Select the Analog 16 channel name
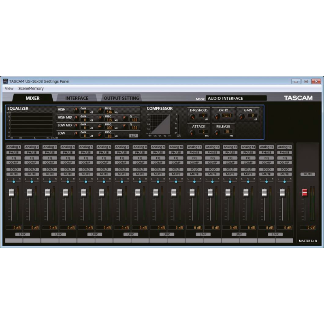 pos(285,147)
